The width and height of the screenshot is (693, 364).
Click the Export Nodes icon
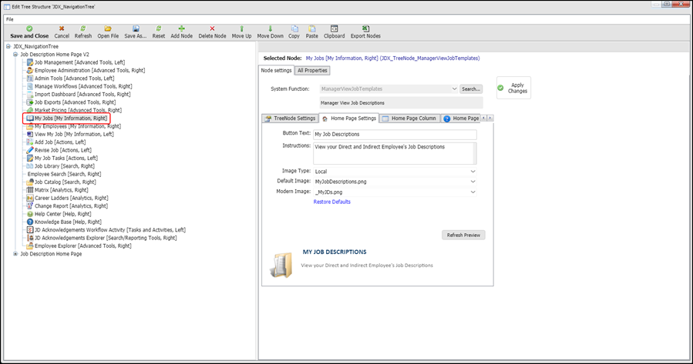(x=365, y=28)
